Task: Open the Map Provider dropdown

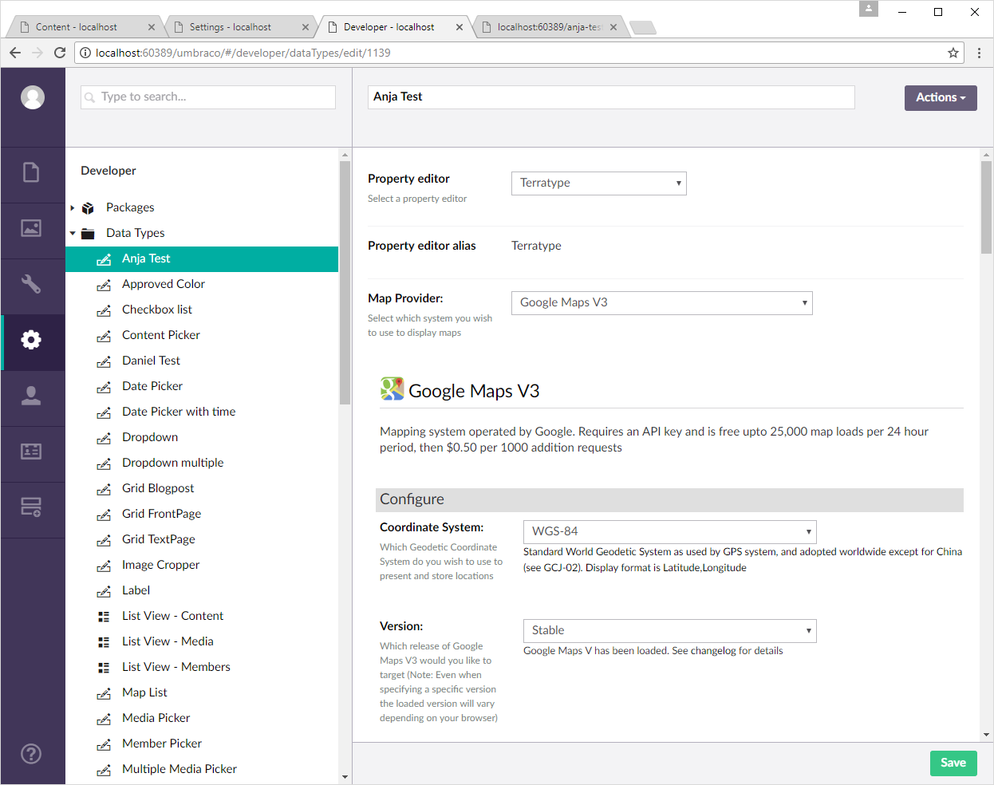Action: (x=662, y=303)
